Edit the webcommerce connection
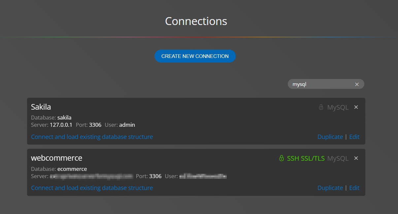This screenshot has height=214, width=398. (x=354, y=188)
